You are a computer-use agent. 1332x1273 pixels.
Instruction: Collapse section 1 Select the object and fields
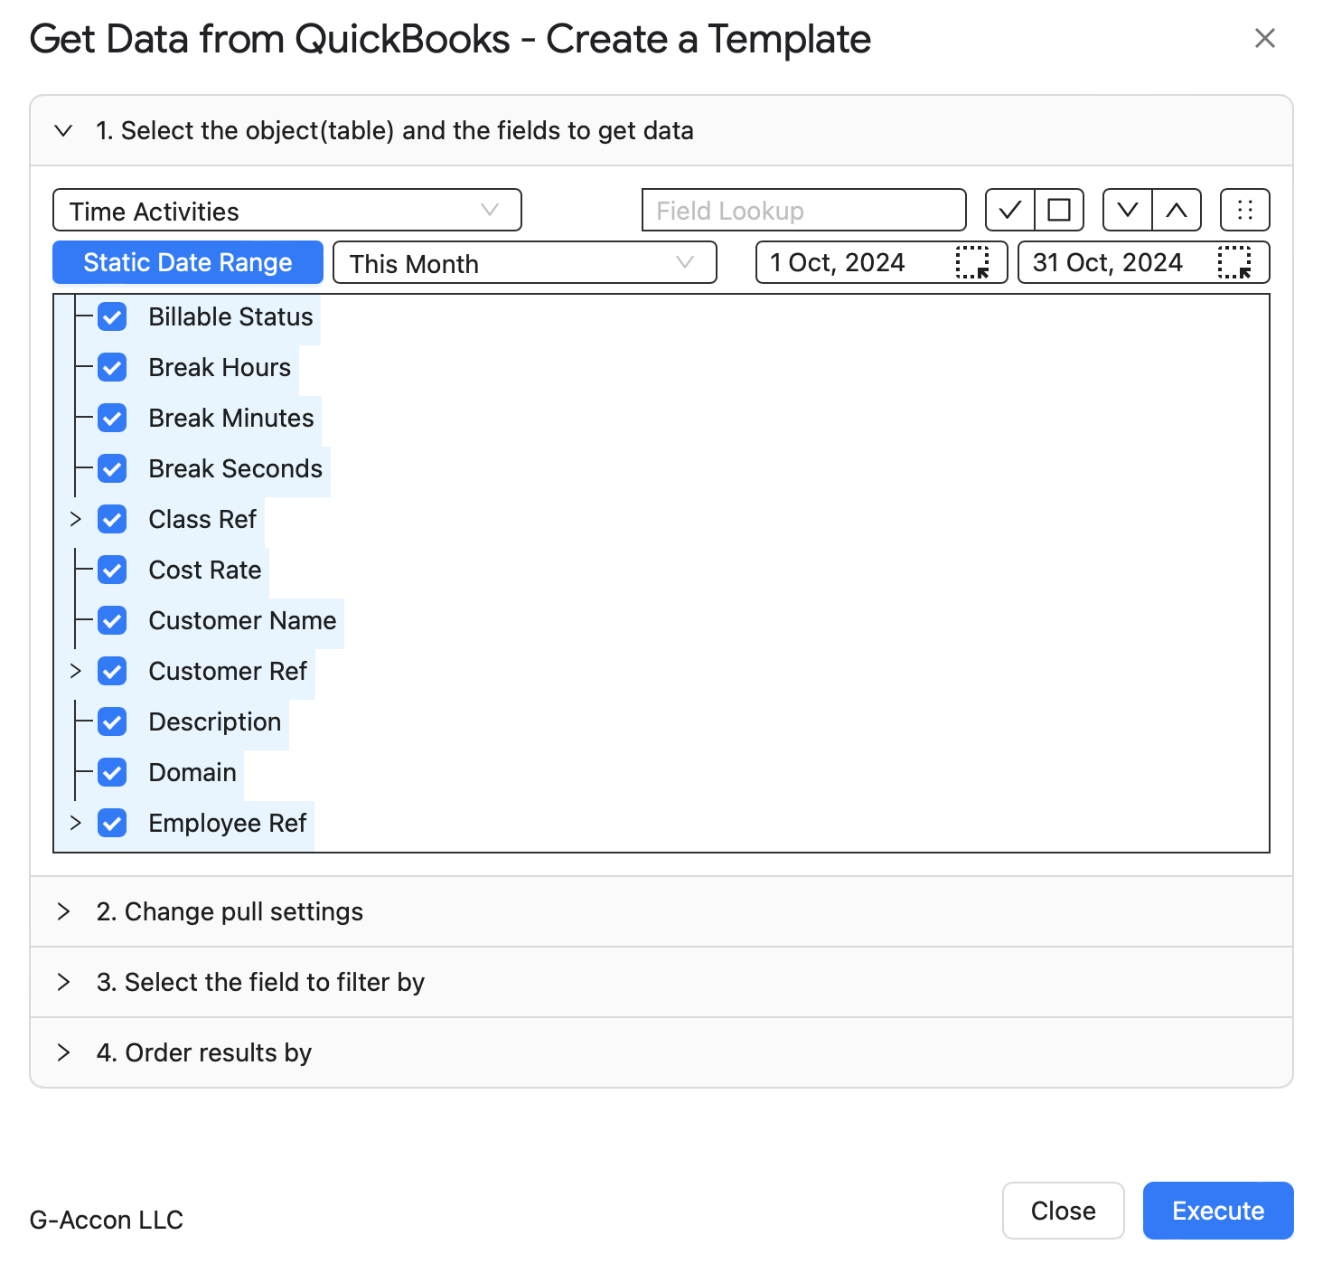pos(661,130)
